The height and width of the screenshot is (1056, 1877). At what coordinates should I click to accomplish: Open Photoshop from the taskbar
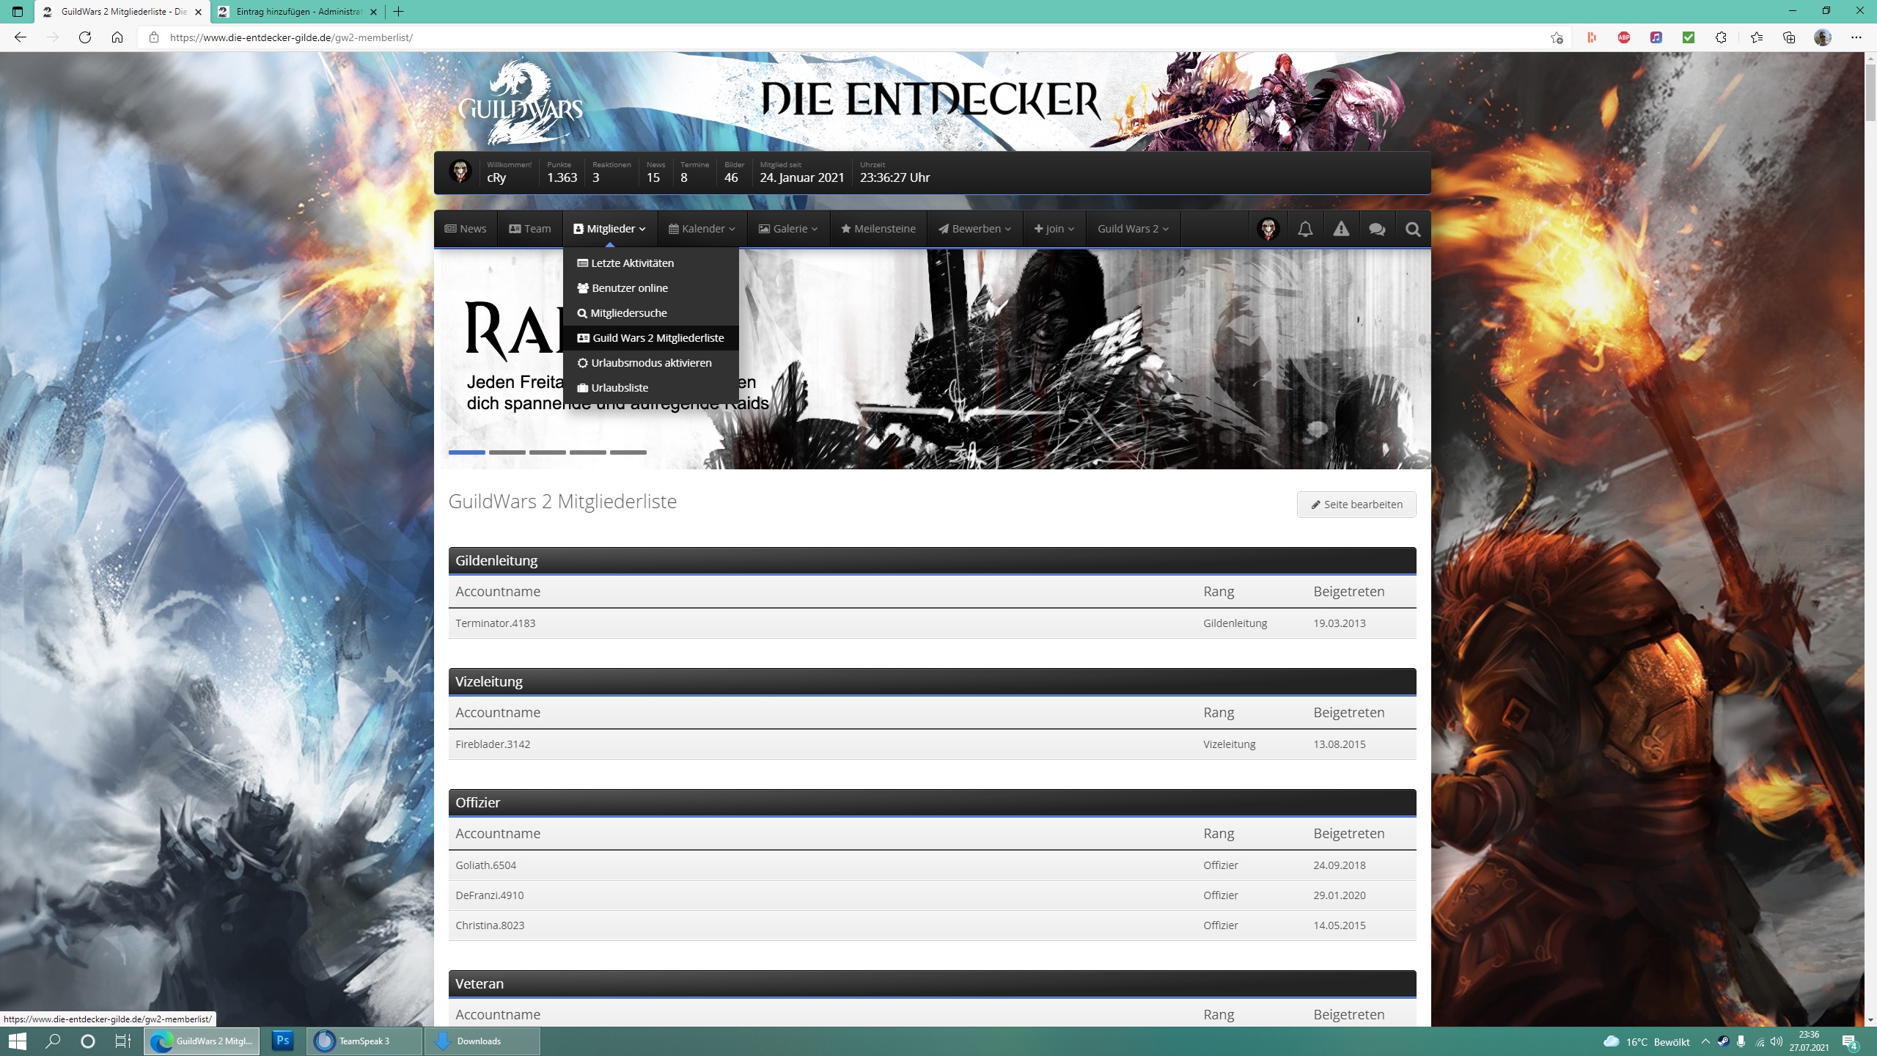282,1041
